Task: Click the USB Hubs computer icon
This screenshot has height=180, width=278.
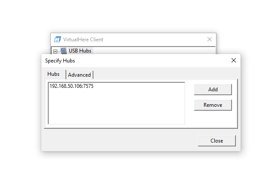Action: [x=63, y=51]
